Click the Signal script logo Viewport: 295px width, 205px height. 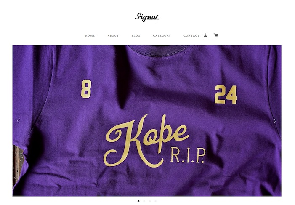point(147,17)
